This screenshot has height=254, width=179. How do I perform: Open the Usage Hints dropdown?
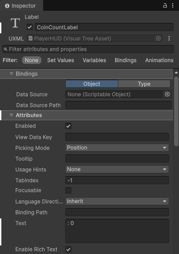pyautogui.click(x=117, y=169)
